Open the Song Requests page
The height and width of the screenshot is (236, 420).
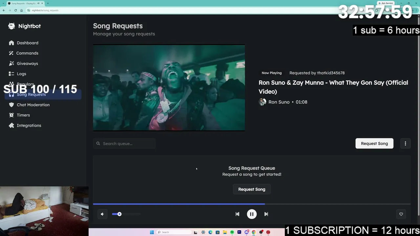coord(43,94)
